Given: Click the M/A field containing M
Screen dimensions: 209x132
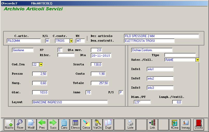Looking at the screenshot, I should click(47, 41).
